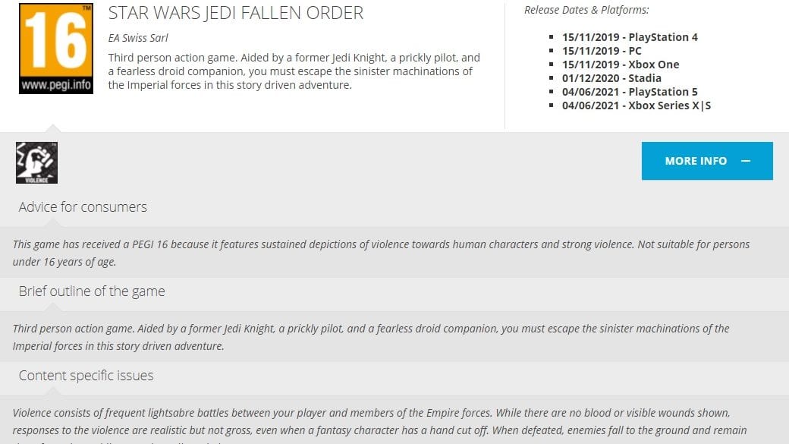Click the game description paragraph under the publisher
Viewport: 789px width, 444px height.
294,71
